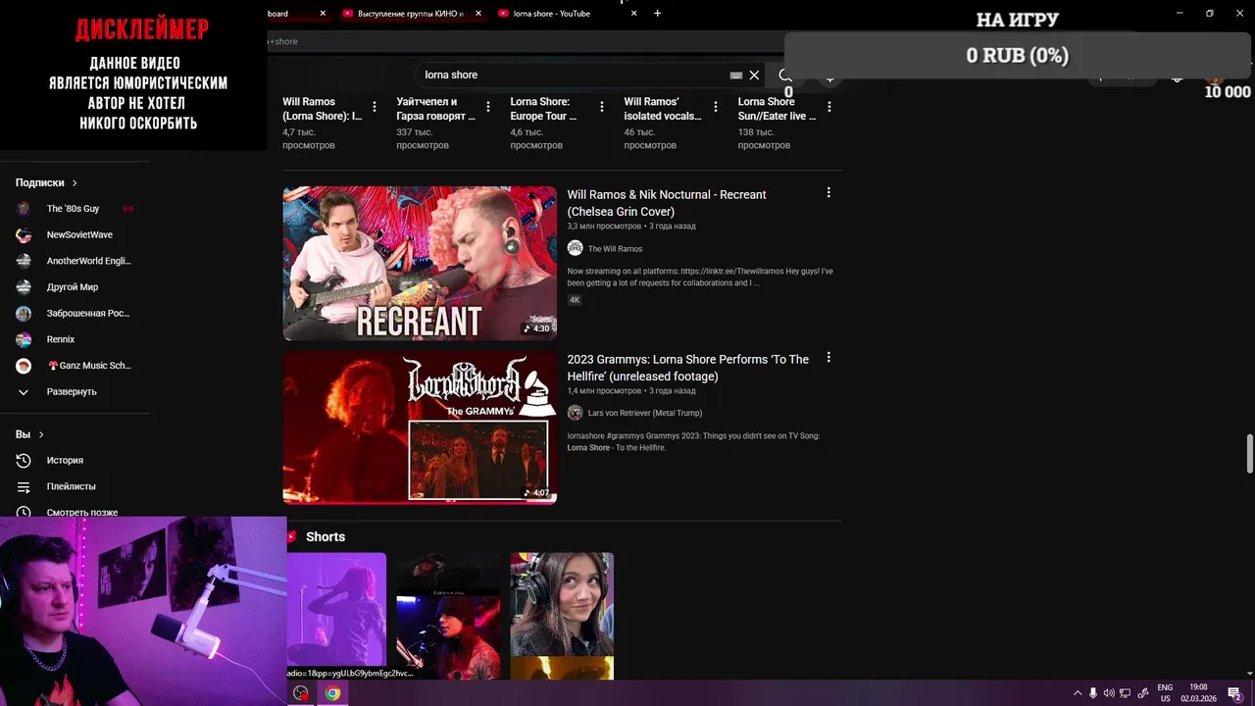Open '2023 Grammys: Lorna Shore Performs' title

coord(688,368)
